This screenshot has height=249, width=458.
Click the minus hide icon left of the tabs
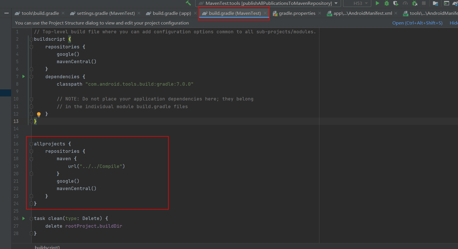6,13
